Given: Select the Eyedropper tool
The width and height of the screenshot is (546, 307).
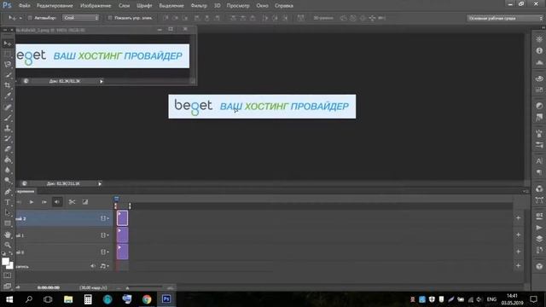Looking at the screenshot, I should (8, 96).
